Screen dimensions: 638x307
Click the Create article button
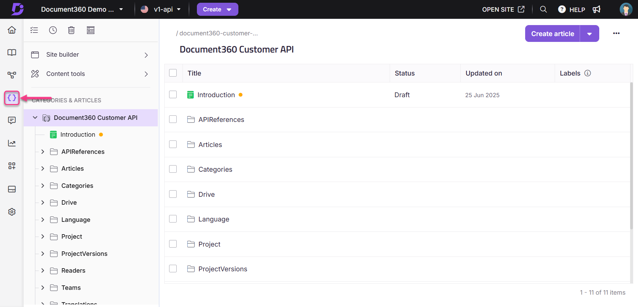(x=553, y=34)
